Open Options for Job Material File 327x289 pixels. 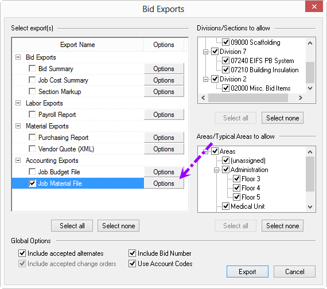tap(163, 183)
